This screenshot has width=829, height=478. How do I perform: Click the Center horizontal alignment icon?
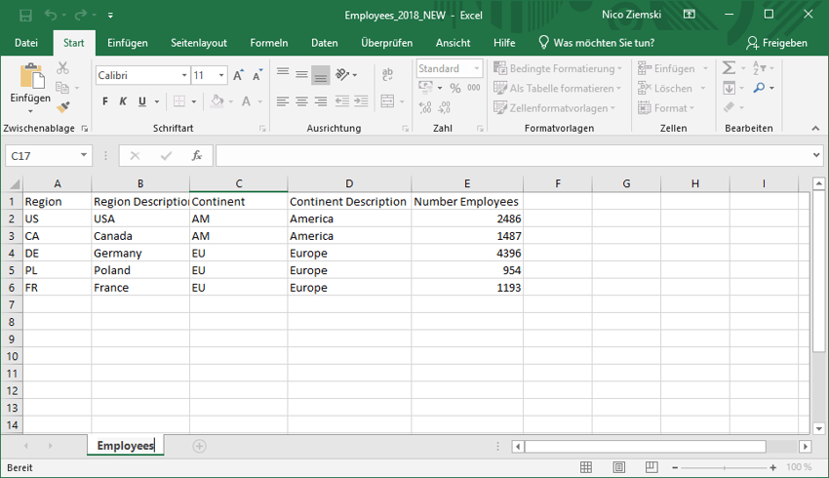301,101
